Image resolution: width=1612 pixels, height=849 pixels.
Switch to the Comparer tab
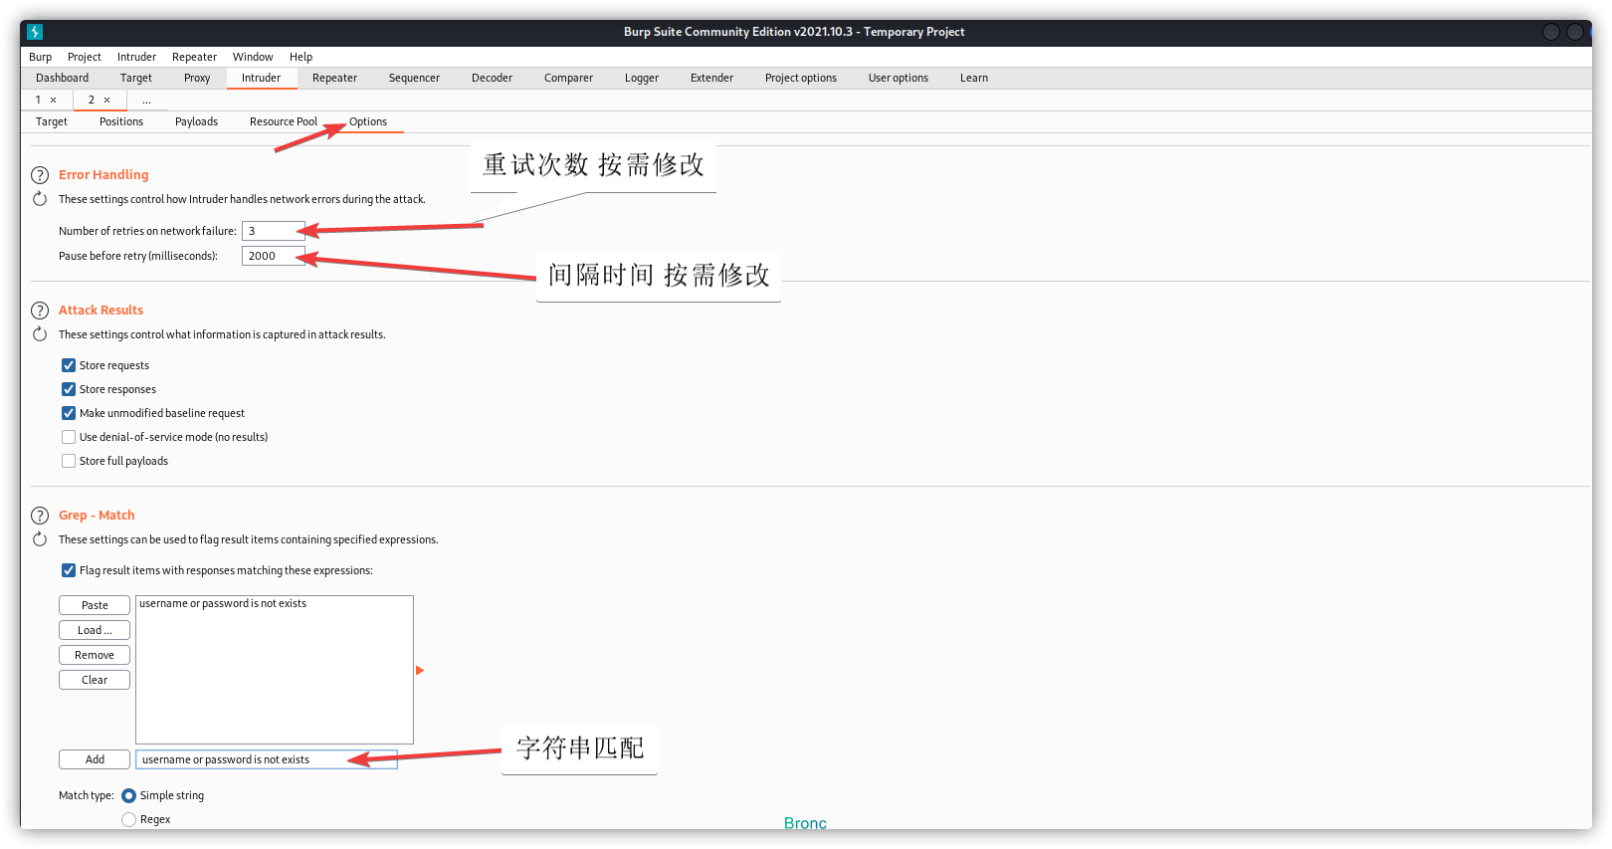click(568, 78)
